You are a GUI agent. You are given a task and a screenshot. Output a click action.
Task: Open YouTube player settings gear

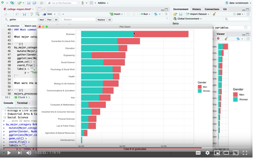(207, 153)
